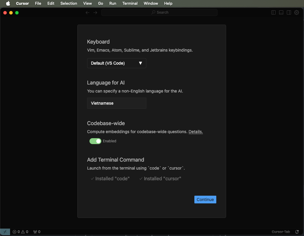Close the window with red button

click(5, 13)
